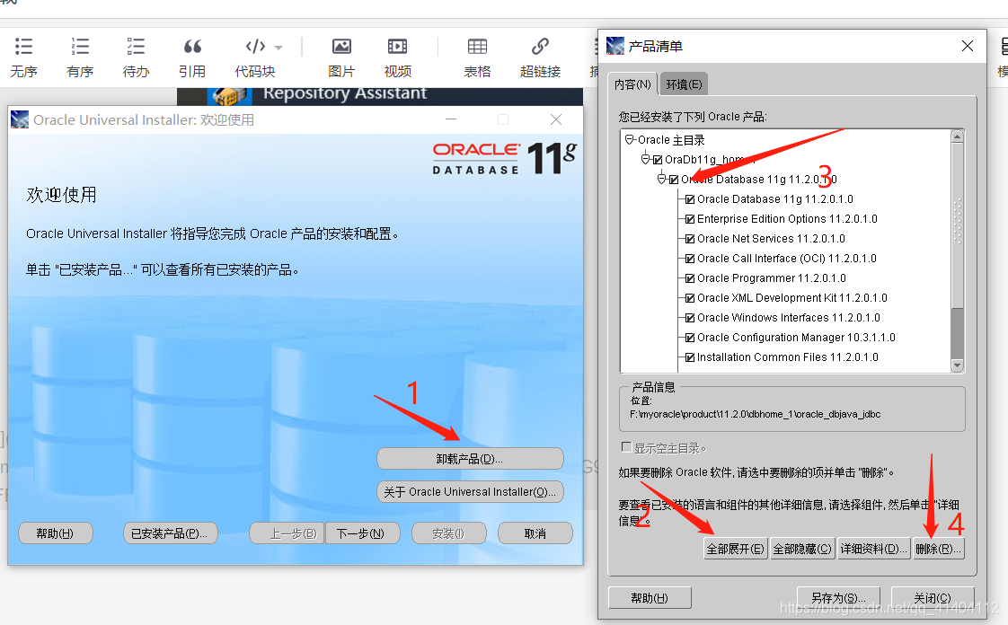
Task: Click the 产品清单 window title icon
Action: coord(615,46)
